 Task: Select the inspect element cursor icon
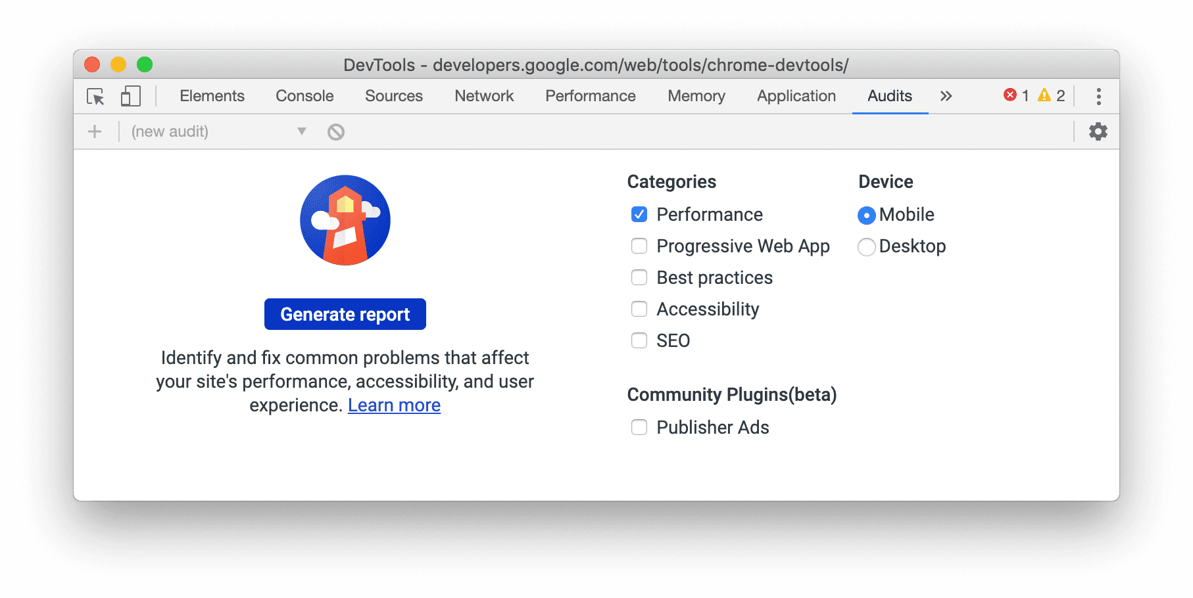(x=95, y=96)
